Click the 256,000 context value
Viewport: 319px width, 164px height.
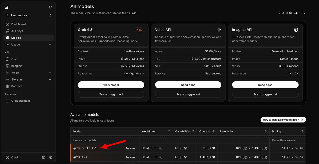(208, 148)
